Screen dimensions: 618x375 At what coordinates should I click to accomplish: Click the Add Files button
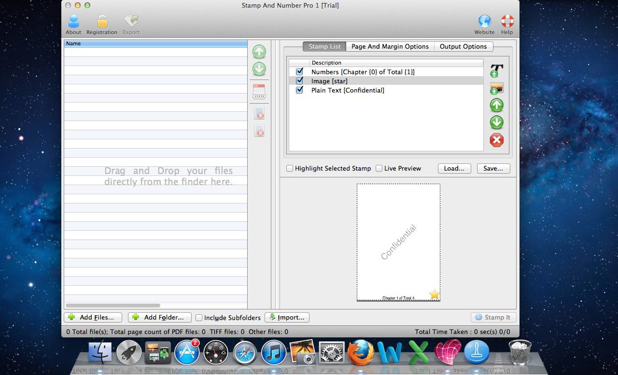tap(93, 317)
